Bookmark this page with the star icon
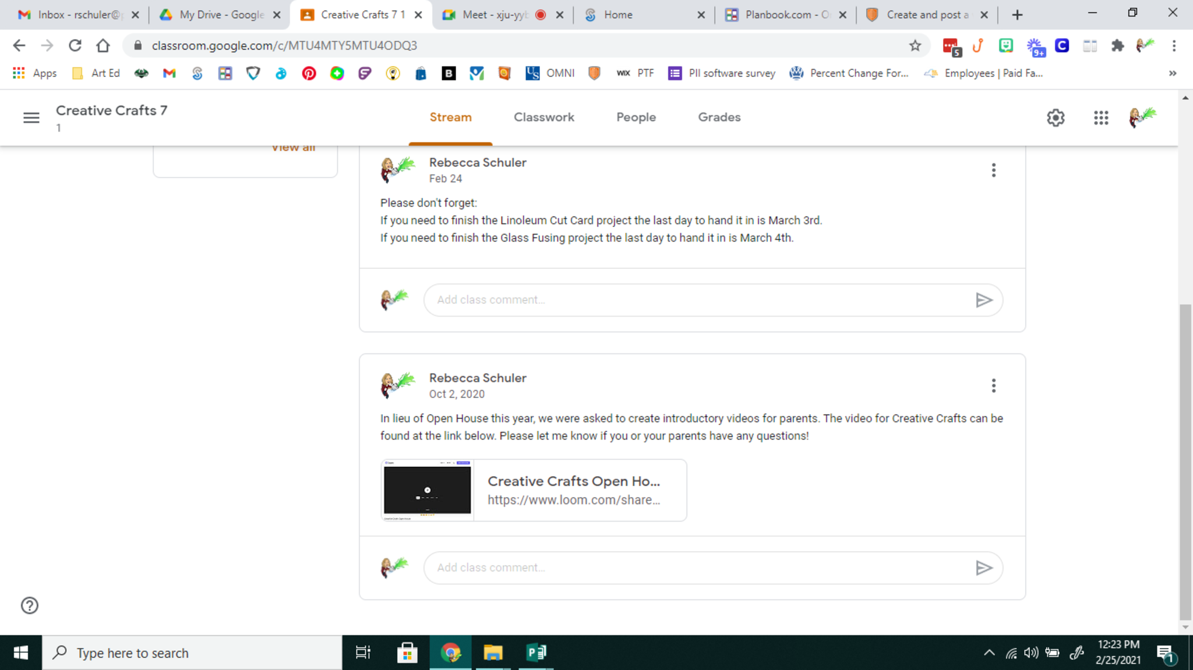The width and height of the screenshot is (1193, 670). tap(915, 45)
